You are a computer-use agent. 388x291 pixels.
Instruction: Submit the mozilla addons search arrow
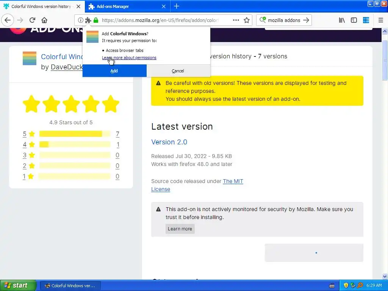306,20
